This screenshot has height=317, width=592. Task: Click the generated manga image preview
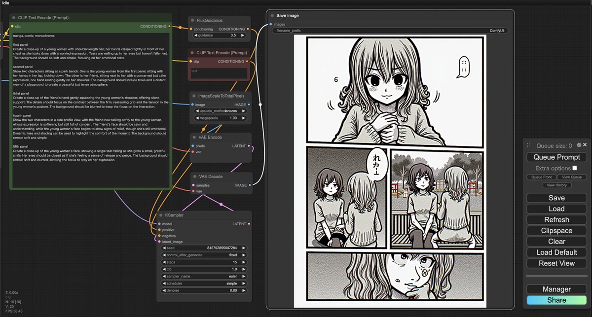[x=390, y=172]
